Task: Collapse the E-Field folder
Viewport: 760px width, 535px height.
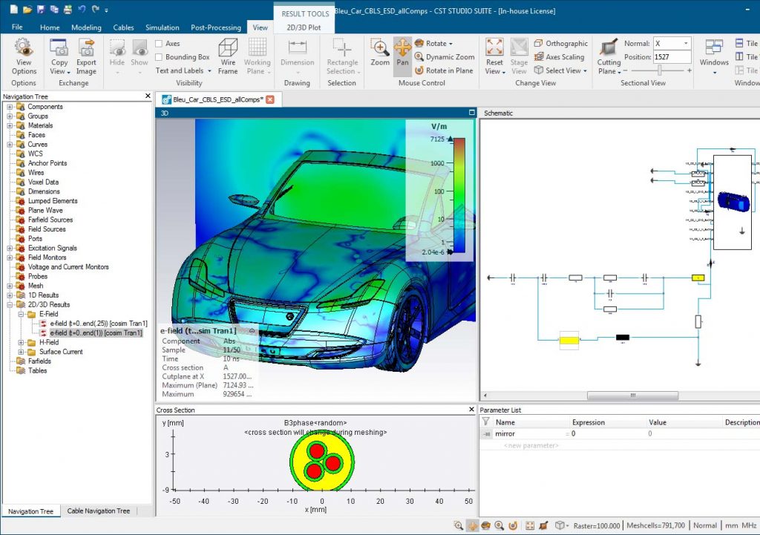Action: 21,314
